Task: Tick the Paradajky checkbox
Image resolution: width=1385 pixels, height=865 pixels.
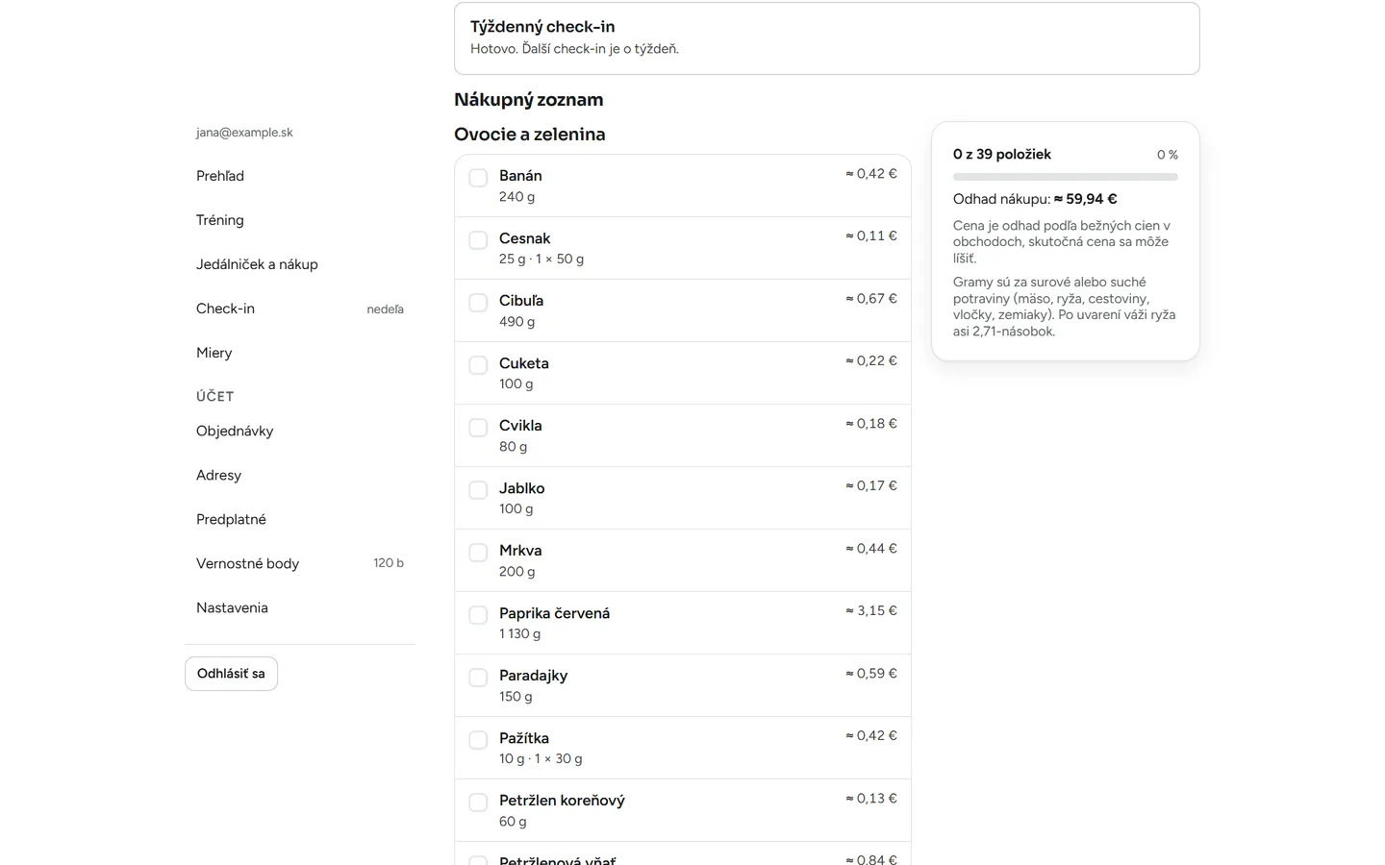Action: point(478,678)
